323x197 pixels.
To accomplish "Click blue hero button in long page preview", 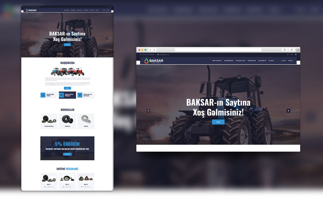I will coord(67,45).
